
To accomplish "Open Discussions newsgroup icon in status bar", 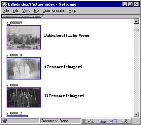I will [x=113, y=121].
